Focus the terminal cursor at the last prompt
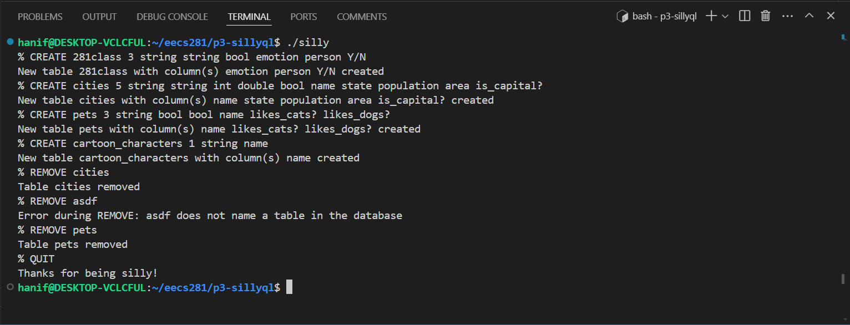 tap(289, 287)
